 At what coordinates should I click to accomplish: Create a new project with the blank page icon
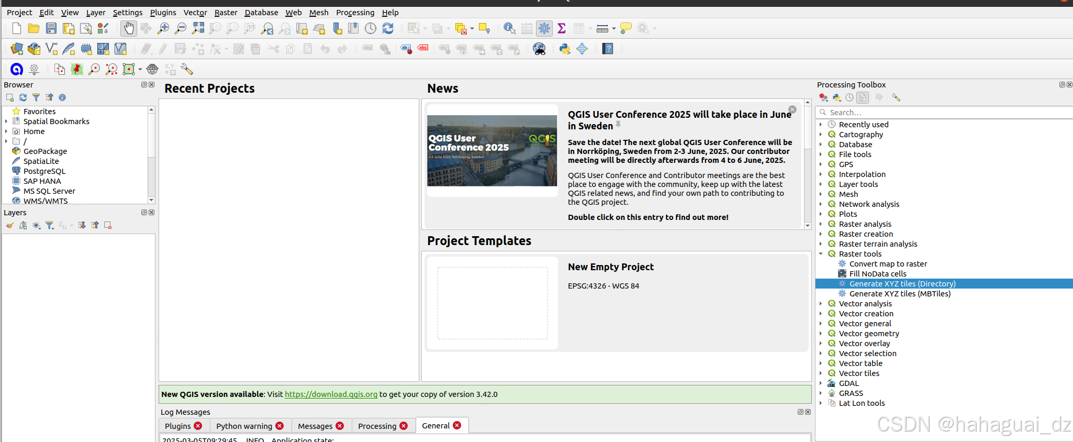pos(17,28)
